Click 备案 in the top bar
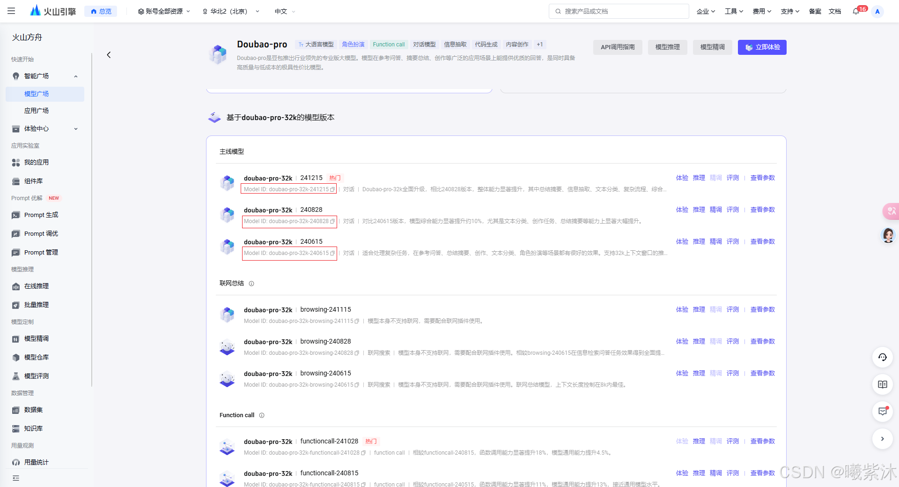The height and width of the screenshot is (487, 899). [815, 11]
